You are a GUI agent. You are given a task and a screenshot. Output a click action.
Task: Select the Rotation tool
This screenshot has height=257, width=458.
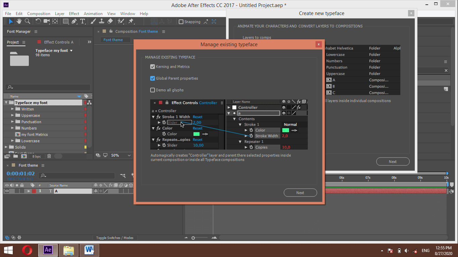[38, 21]
